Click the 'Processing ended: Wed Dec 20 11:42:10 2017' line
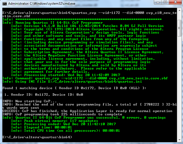This screenshot has height=144, width=183. 64,124
